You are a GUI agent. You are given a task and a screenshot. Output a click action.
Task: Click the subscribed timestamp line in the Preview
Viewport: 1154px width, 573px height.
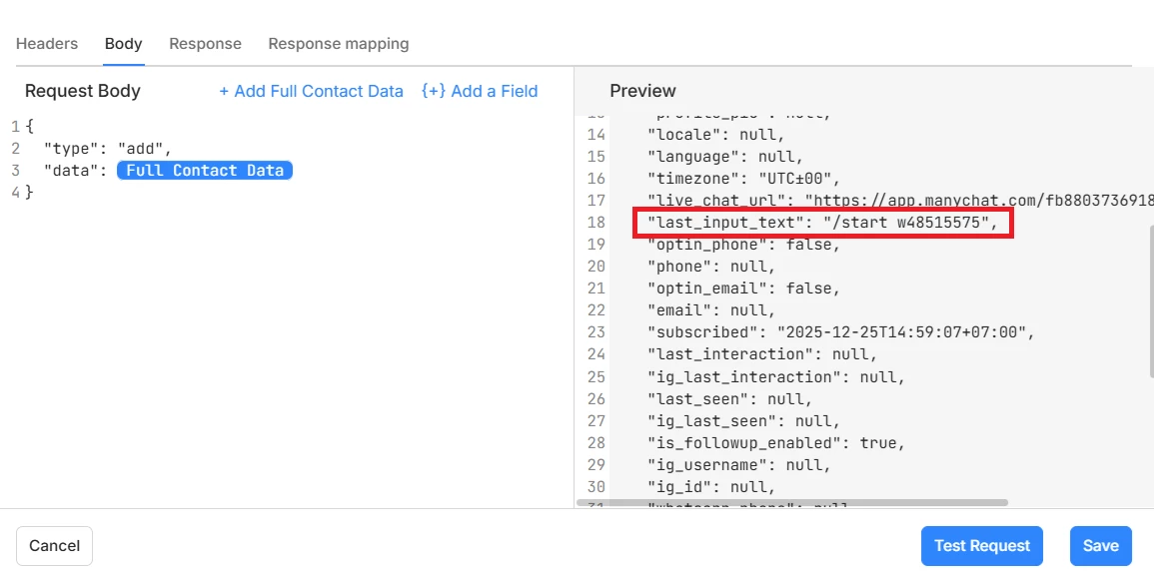pyautogui.click(x=840, y=332)
